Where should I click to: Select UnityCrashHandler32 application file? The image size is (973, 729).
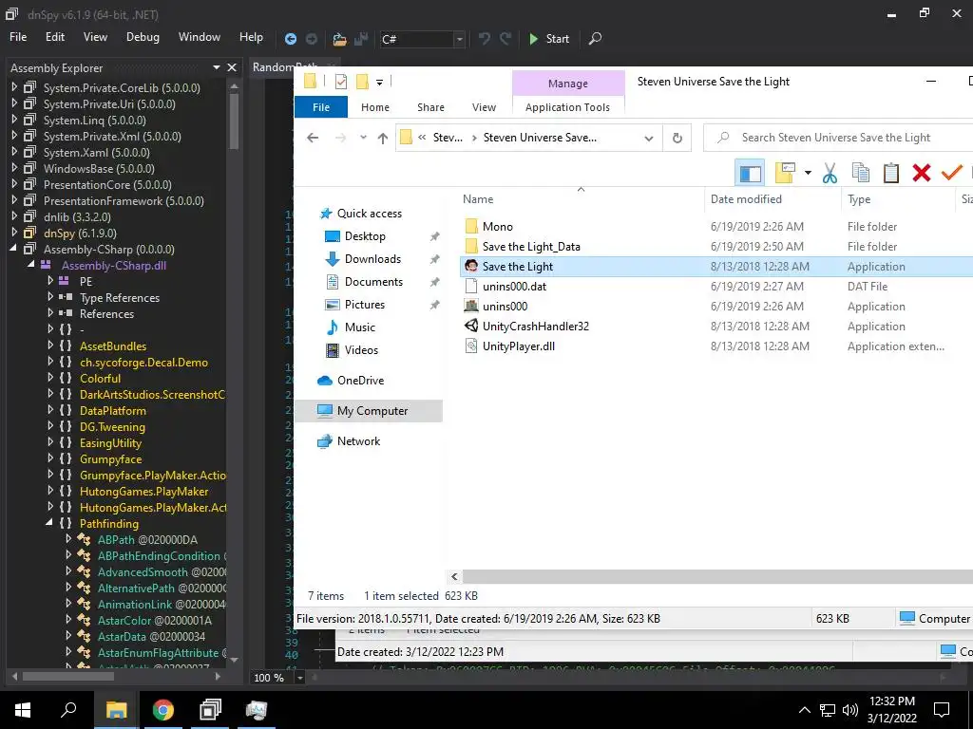pyautogui.click(x=536, y=327)
